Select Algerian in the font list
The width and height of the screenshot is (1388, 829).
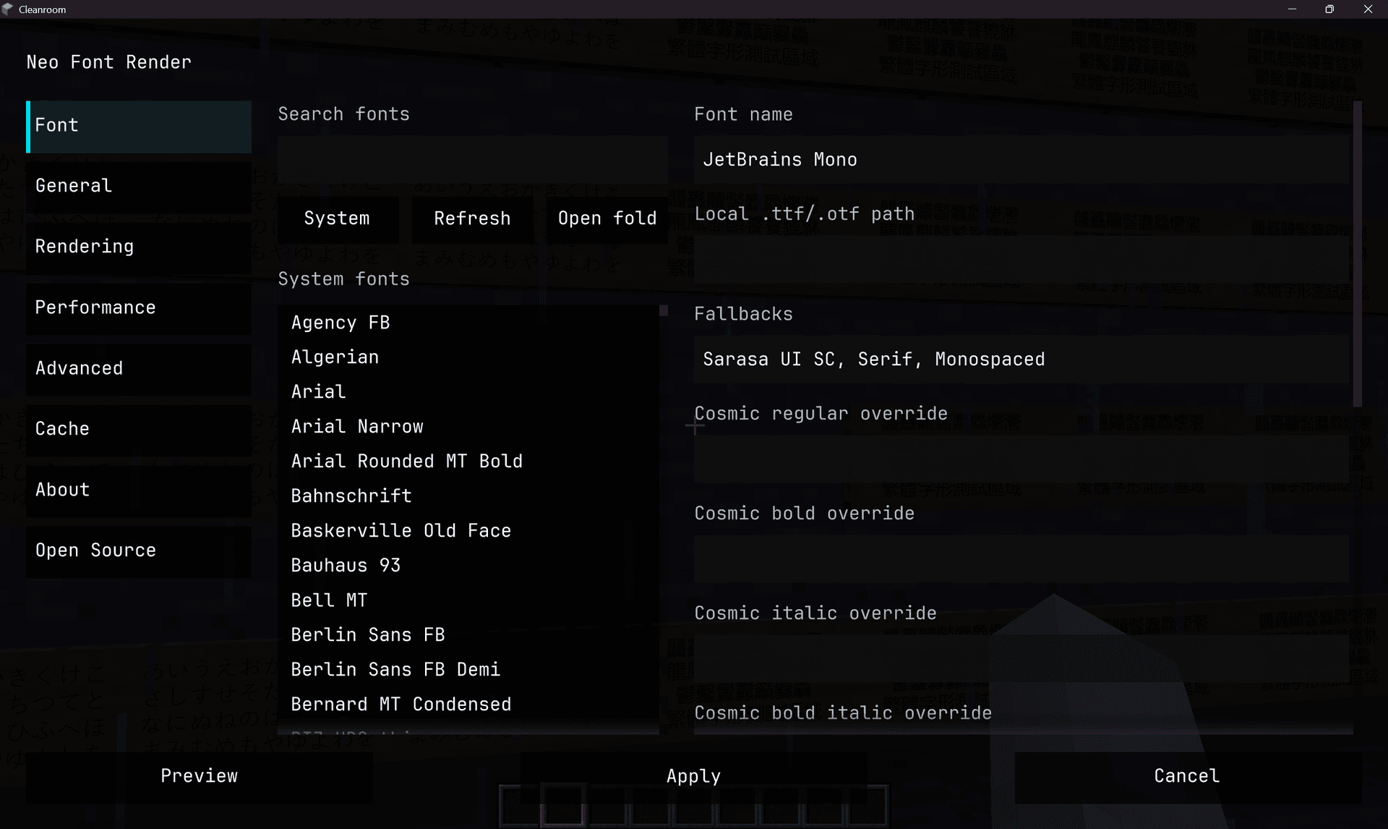[468, 357]
